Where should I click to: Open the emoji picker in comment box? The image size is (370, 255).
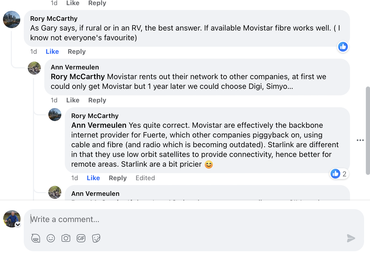(x=51, y=238)
